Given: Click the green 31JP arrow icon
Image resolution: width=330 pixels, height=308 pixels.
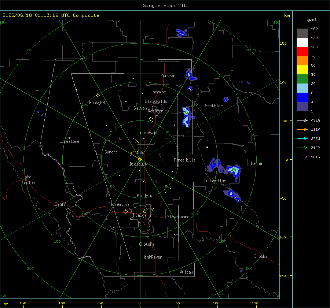Looking at the screenshot, I should tap(302, 148).
